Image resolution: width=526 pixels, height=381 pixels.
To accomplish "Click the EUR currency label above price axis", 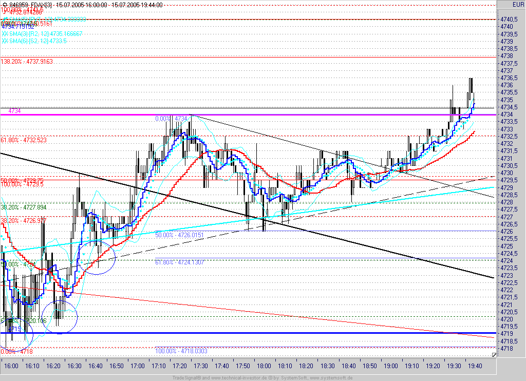I will pos(518,4).
